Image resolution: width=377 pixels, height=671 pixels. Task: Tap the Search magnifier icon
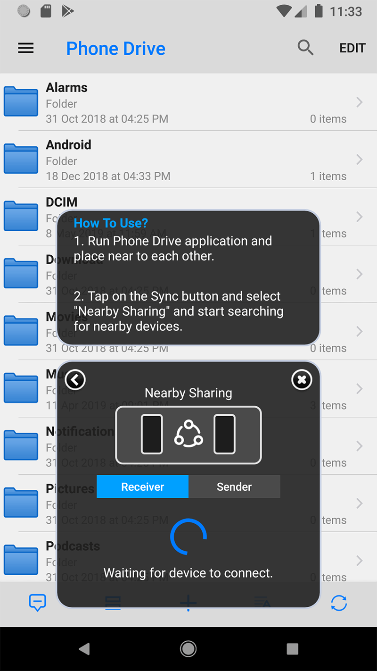(x=305, y=48)
